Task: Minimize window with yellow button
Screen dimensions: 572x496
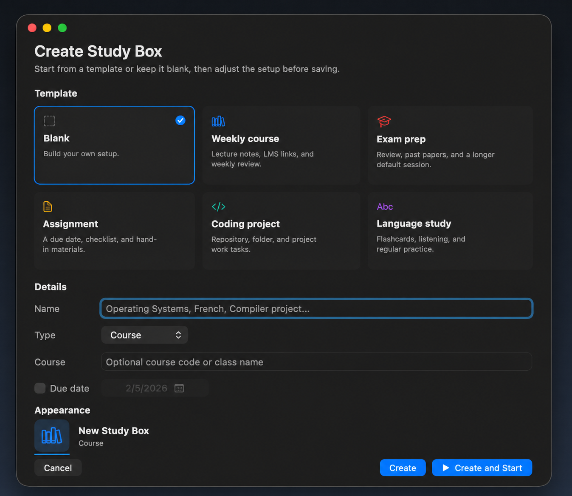Action: [47, 28]
